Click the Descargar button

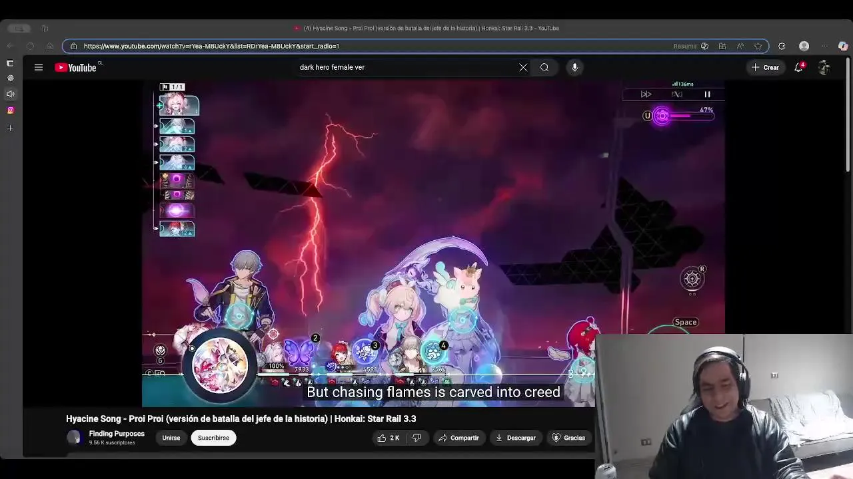[x=516, y=438]
